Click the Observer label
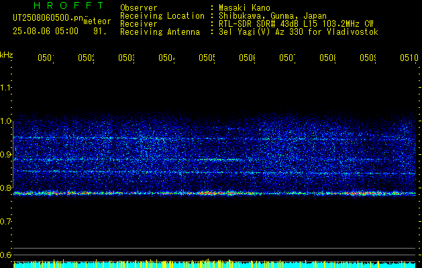This screenshot has height=268, width=422. [139, 8]
